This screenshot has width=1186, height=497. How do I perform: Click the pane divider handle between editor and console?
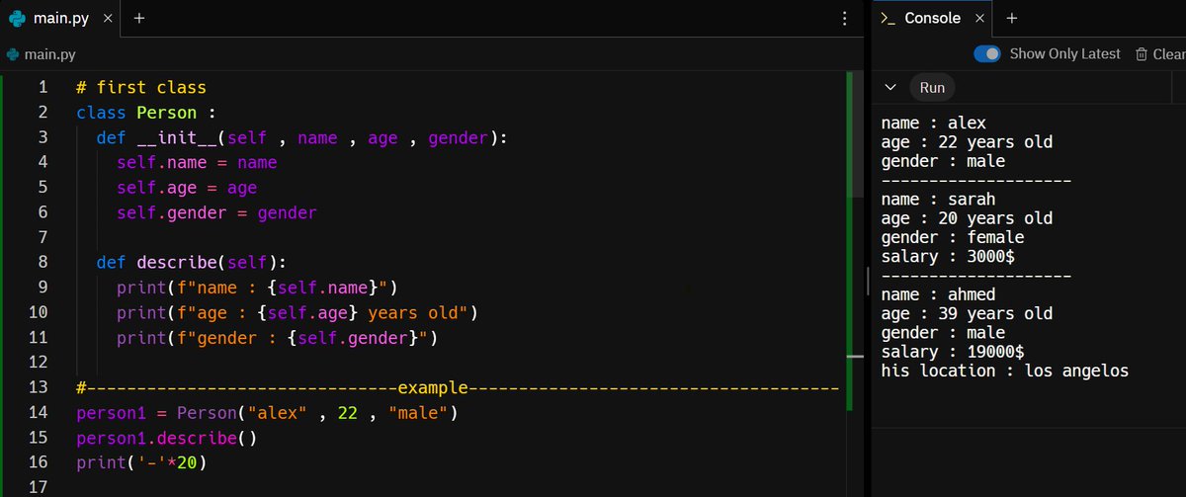click(x=867, y=280)
